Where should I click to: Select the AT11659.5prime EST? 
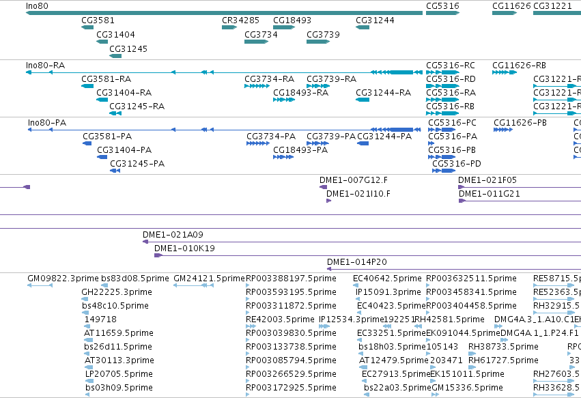(x=89, y=340)
